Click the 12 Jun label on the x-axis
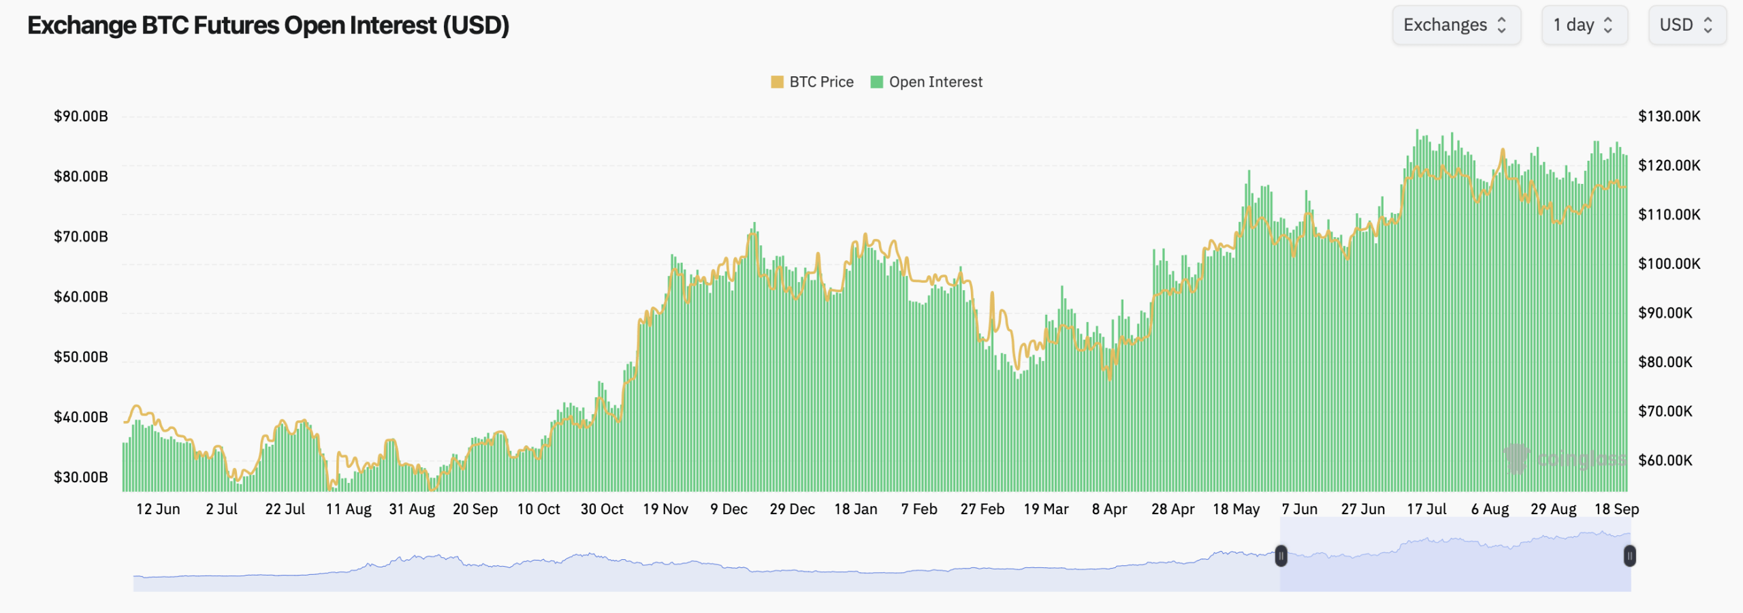 pos(158,509)
